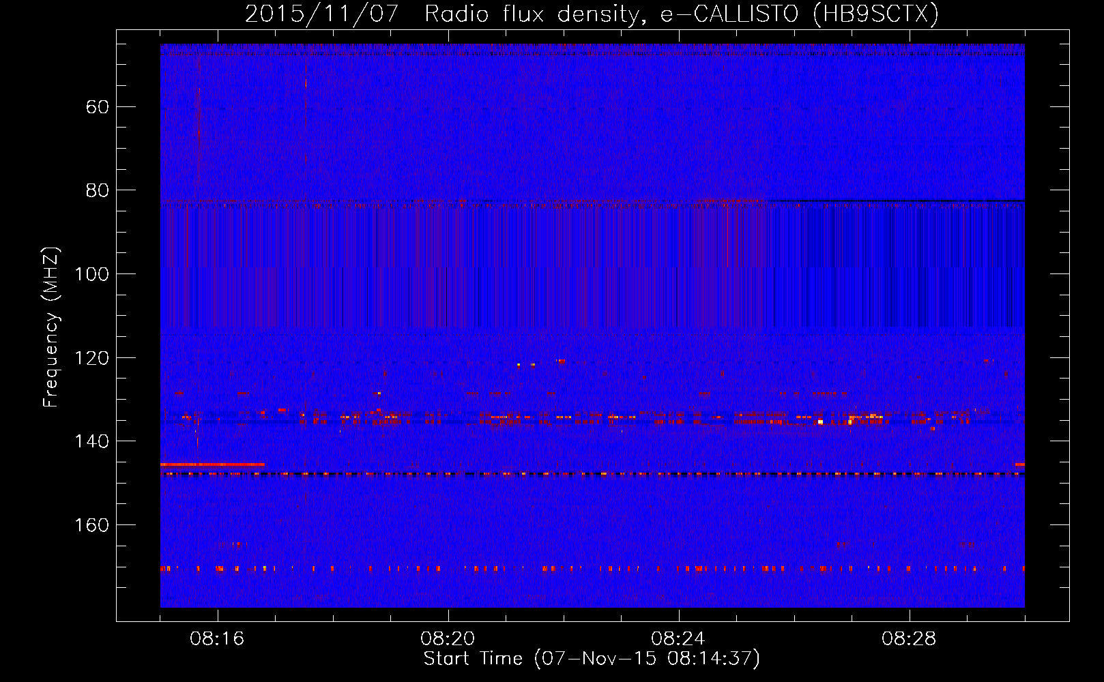Click the 'Start Time (07-Nov-15 08:14:37)' label
The image size is (1104, 682).
tap(592, 659)
